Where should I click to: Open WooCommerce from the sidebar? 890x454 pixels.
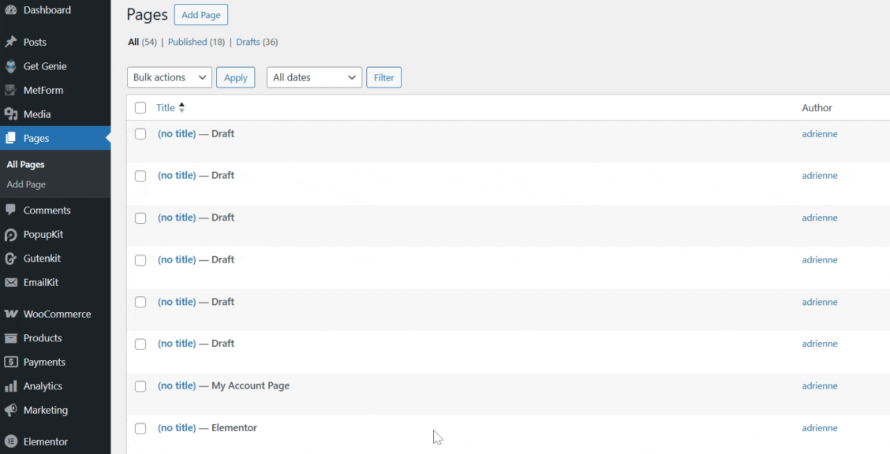point(57,314)
